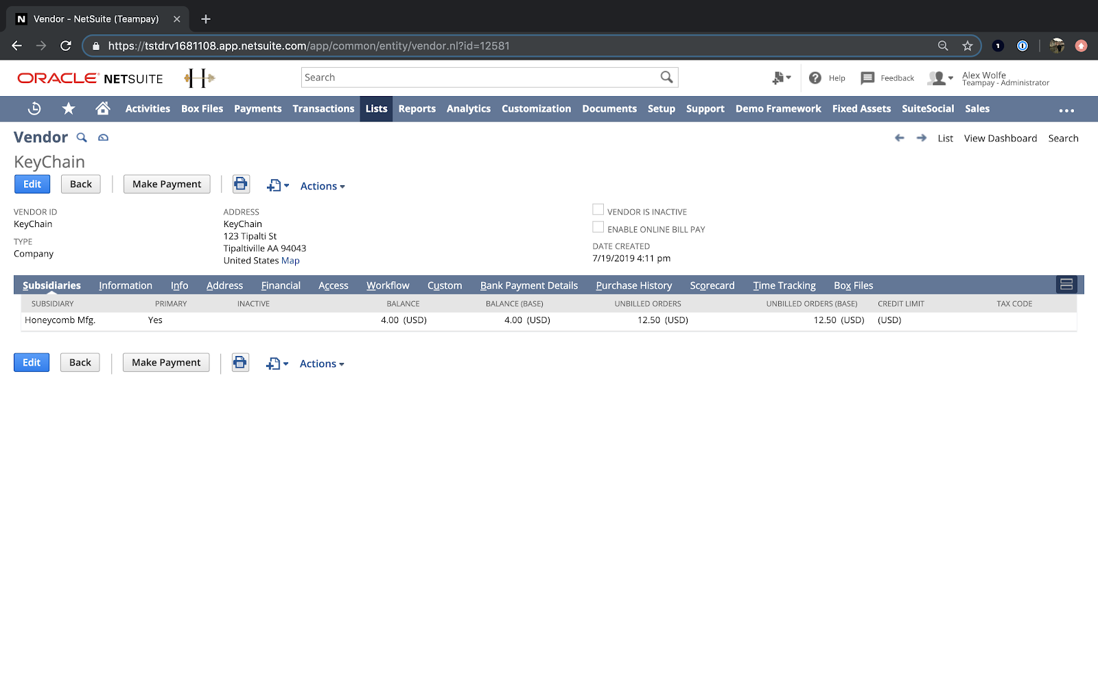Click the bottom Make Payment button
The width and height of the screenshot is (1098, 686).
(x=166, y=362)
